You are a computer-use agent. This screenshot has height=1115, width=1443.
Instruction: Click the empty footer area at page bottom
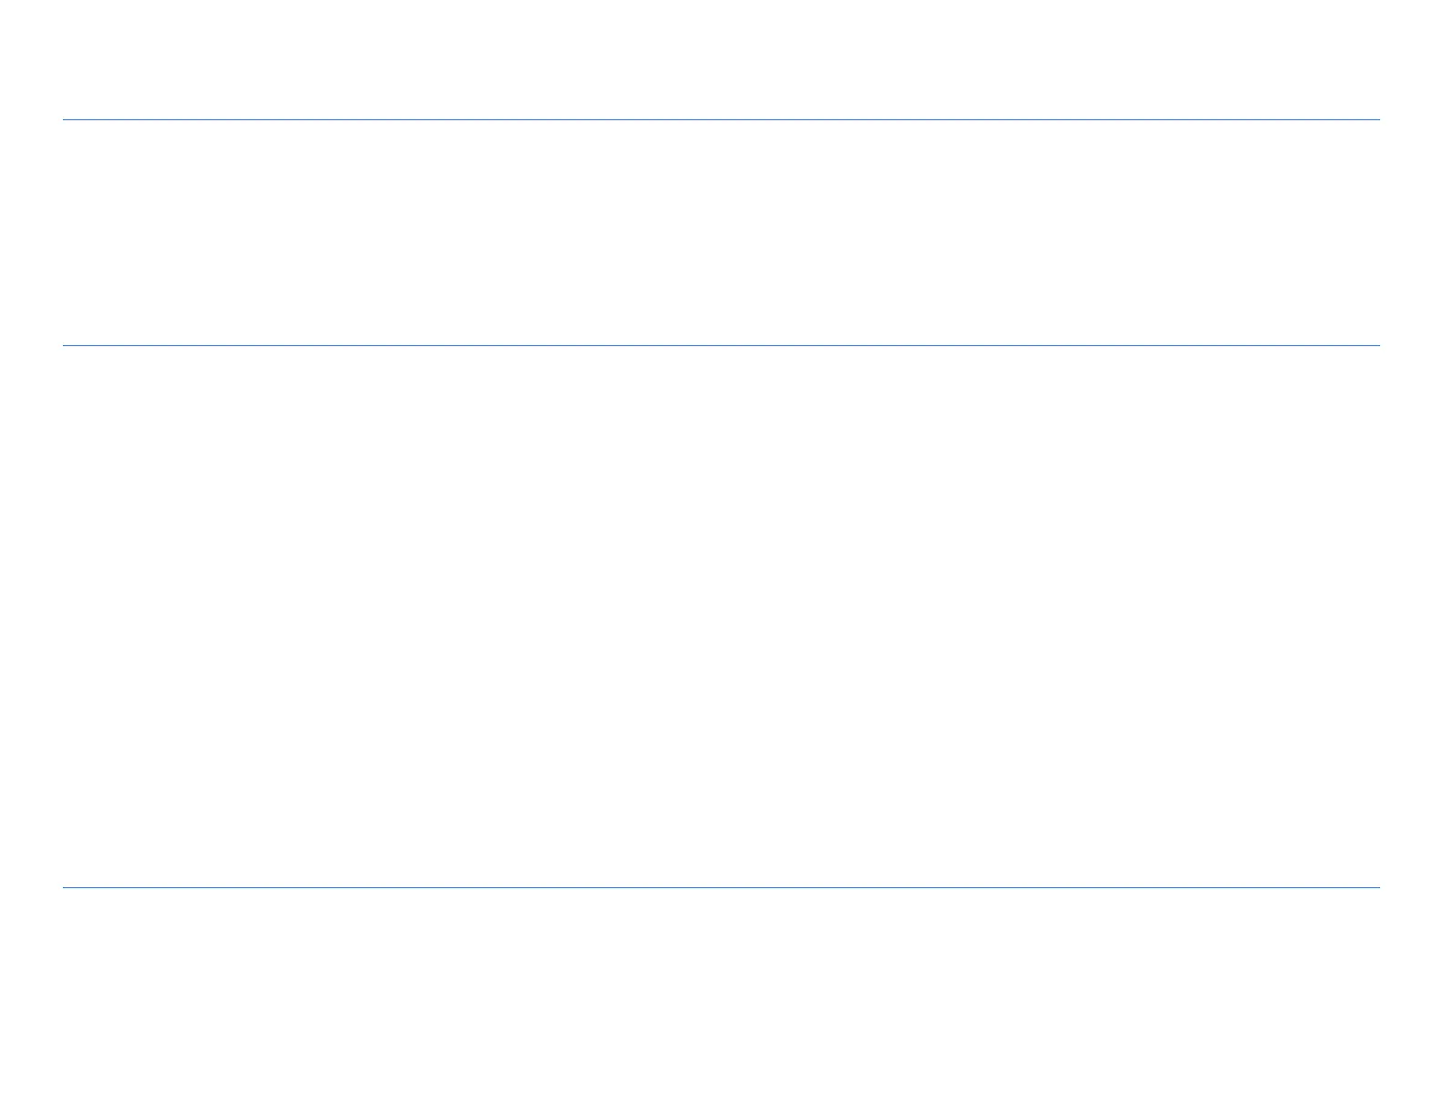point(721,1001)
